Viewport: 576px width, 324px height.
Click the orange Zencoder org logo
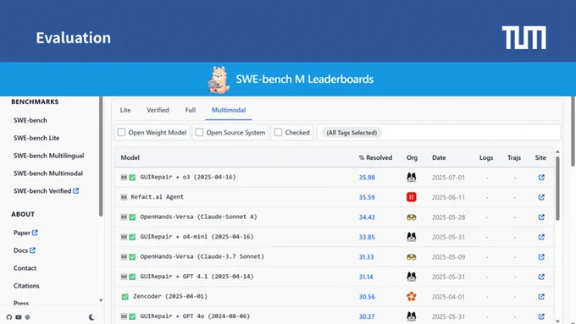click(x=412, y=296)
